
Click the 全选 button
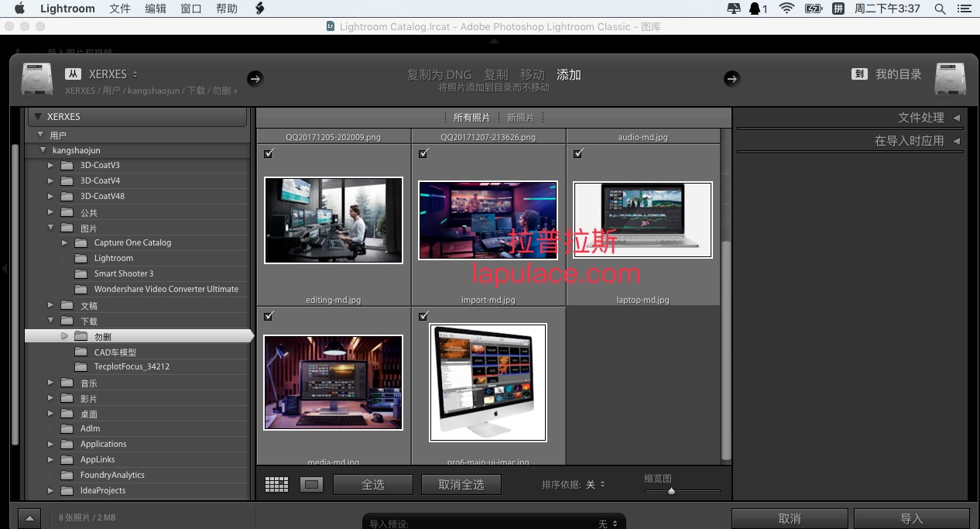coord(373,485)
